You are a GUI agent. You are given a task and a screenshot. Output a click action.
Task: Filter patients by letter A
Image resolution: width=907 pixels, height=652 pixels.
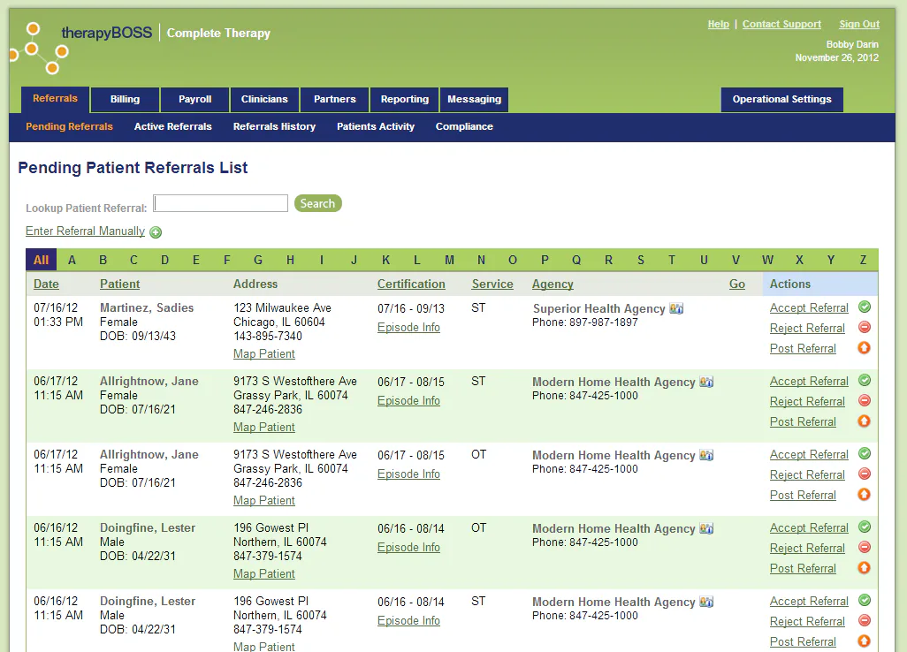pyautogui.click(x=72, y=260)
